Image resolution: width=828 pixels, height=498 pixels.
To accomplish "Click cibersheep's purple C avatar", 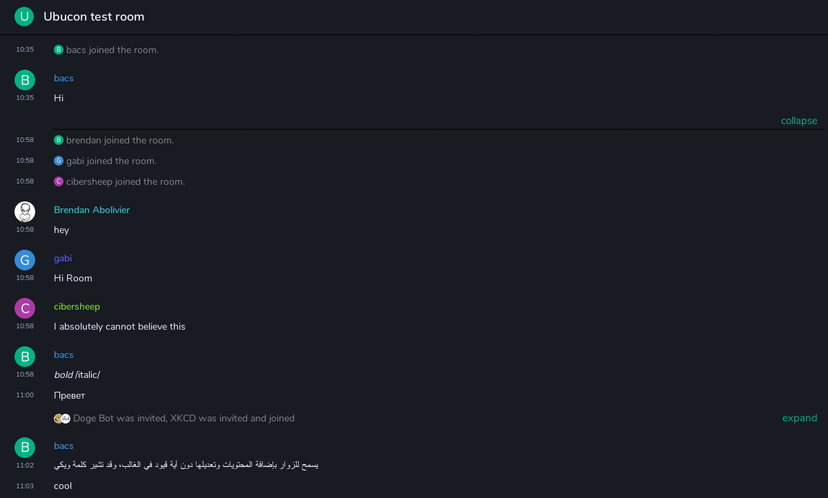I will point(25,308).
